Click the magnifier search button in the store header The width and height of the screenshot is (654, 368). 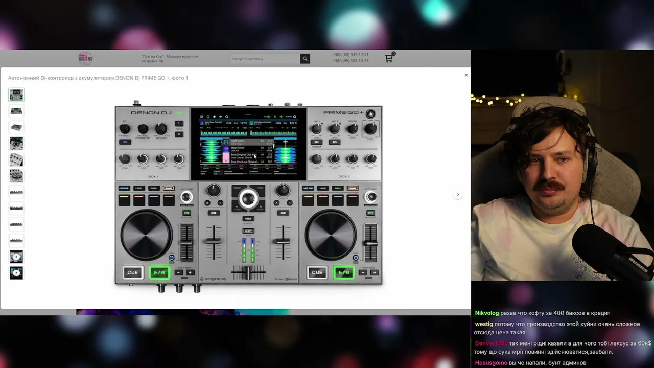[305, 59]
